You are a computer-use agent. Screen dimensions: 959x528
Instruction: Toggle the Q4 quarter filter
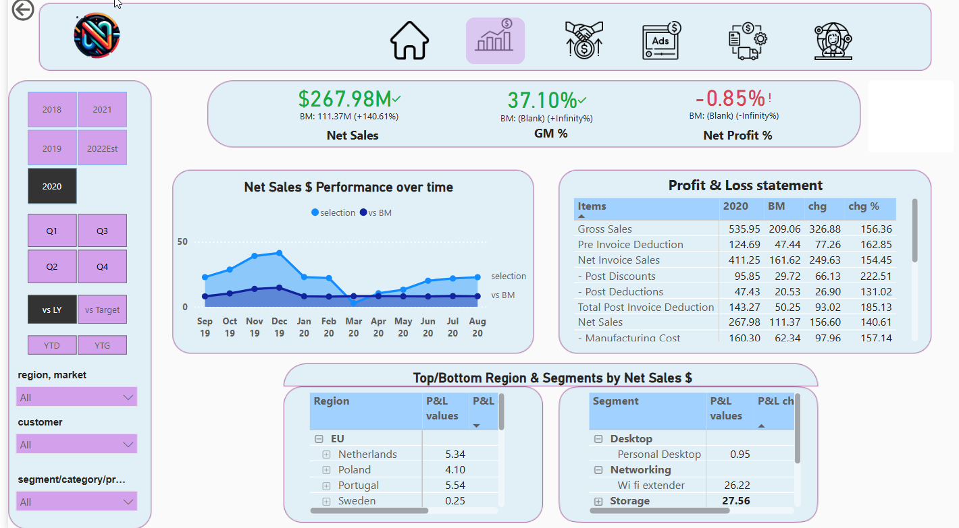(103, 266)
